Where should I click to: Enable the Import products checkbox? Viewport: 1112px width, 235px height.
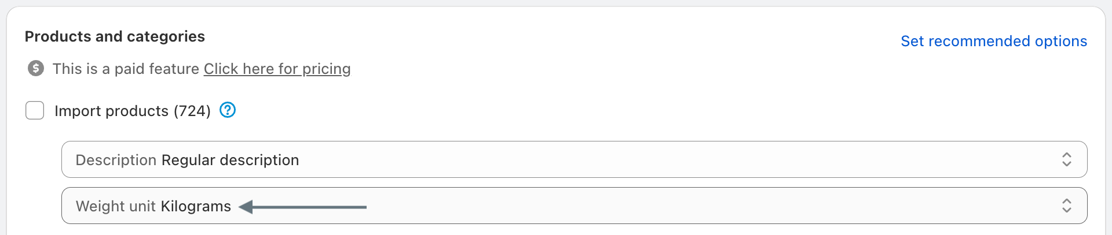(35, 110)
